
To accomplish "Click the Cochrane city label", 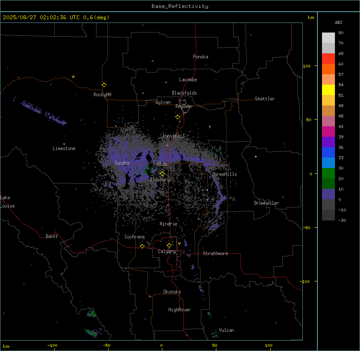I will pyautogui.click(x=134, y=237).
